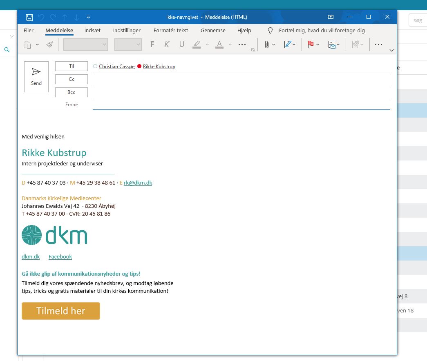Click the Til recipients button

(72, 66)
